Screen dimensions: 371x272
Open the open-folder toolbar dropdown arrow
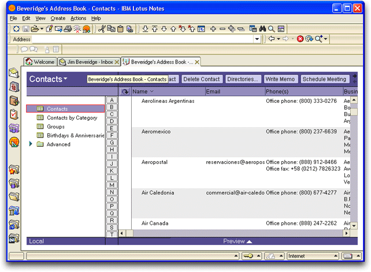tap(42, 29)
